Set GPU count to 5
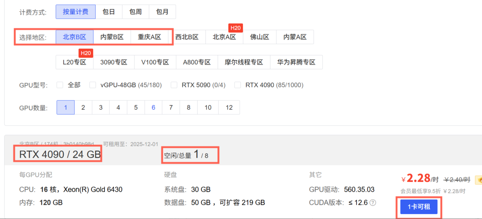 [136, 107]
